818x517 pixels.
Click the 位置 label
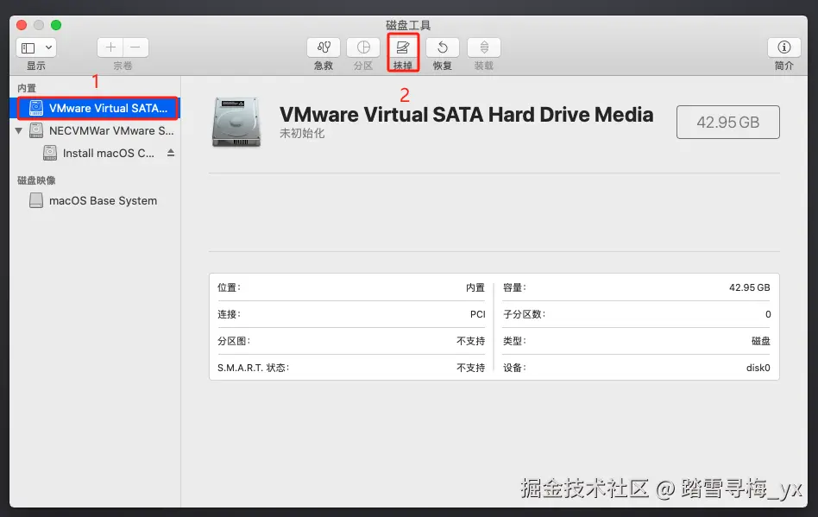point(229,287)
